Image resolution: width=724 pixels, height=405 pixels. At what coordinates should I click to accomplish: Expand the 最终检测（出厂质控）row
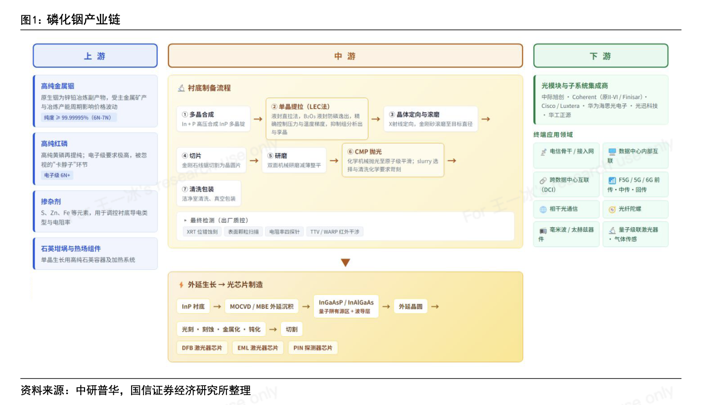(x=346, y=226)
